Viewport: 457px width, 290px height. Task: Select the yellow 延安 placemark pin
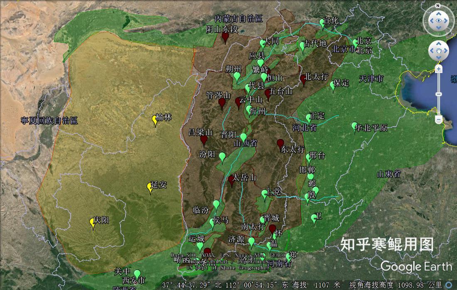(x=150, y=188)
